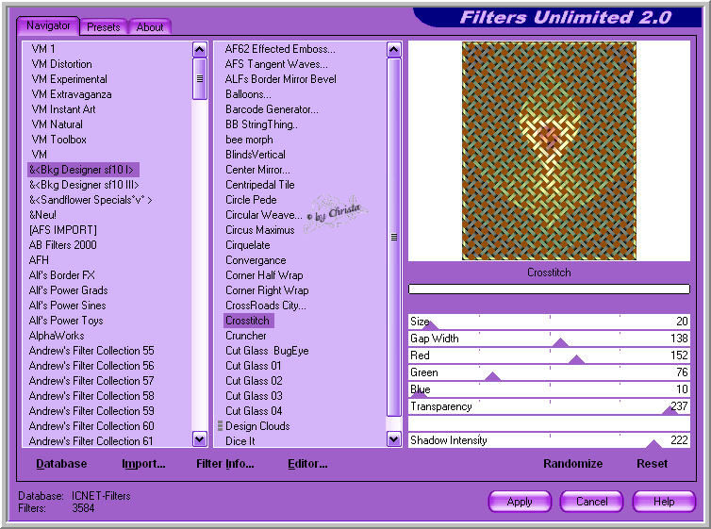Click the filter list scrollbar thumb
This screenshot has width=711, height=529.
click(x=394, y=237)
